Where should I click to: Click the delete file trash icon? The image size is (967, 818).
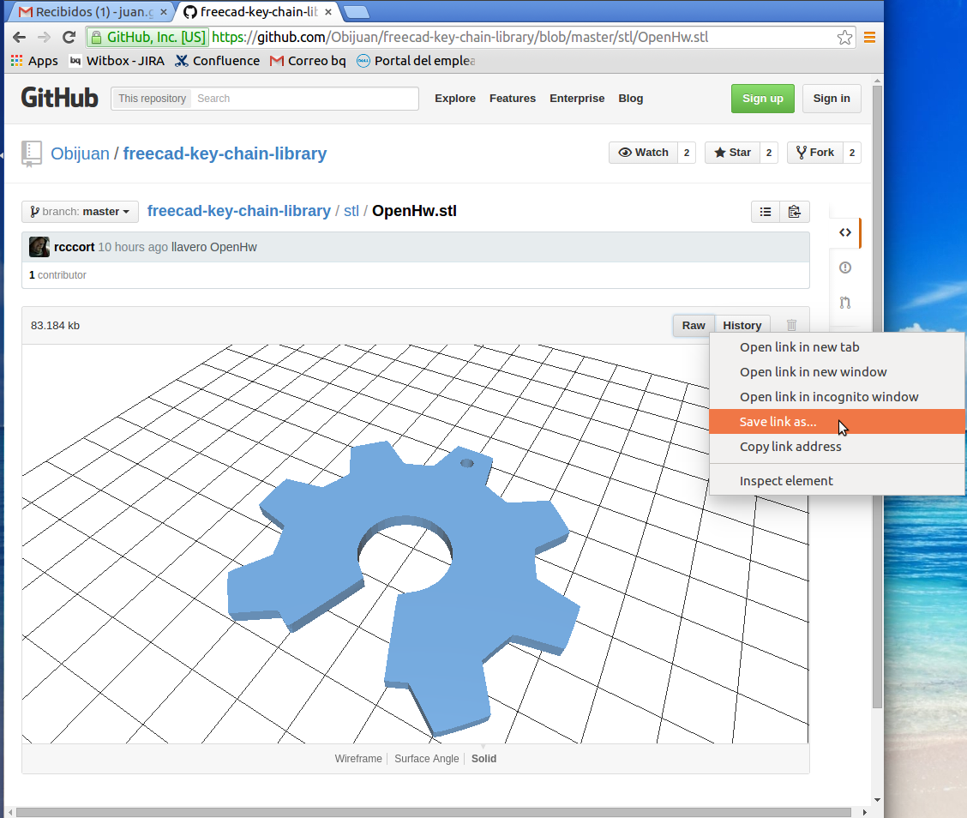click(792, 325)
